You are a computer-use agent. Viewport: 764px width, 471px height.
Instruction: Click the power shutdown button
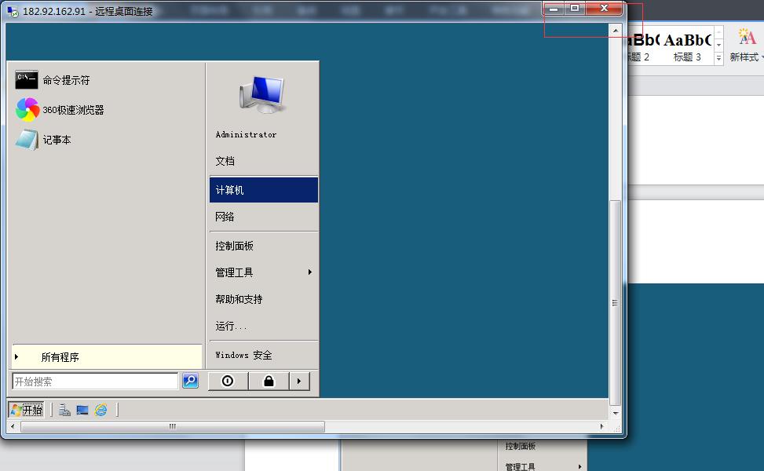[228, 381]
